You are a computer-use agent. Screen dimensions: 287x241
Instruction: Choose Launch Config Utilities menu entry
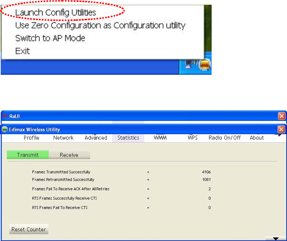tap(56, 13)
